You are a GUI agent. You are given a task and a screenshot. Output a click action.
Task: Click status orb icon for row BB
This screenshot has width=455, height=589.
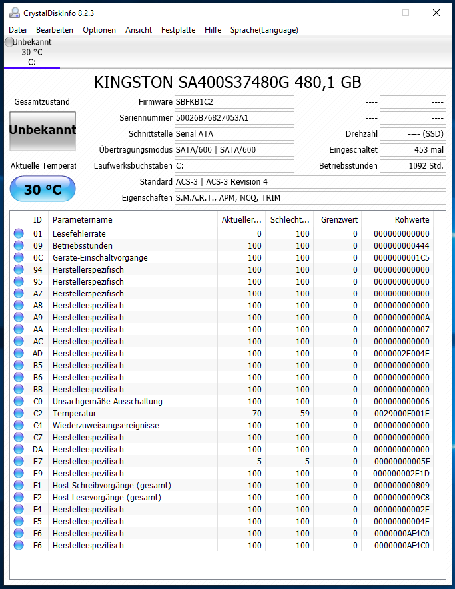tap(19, 389)
